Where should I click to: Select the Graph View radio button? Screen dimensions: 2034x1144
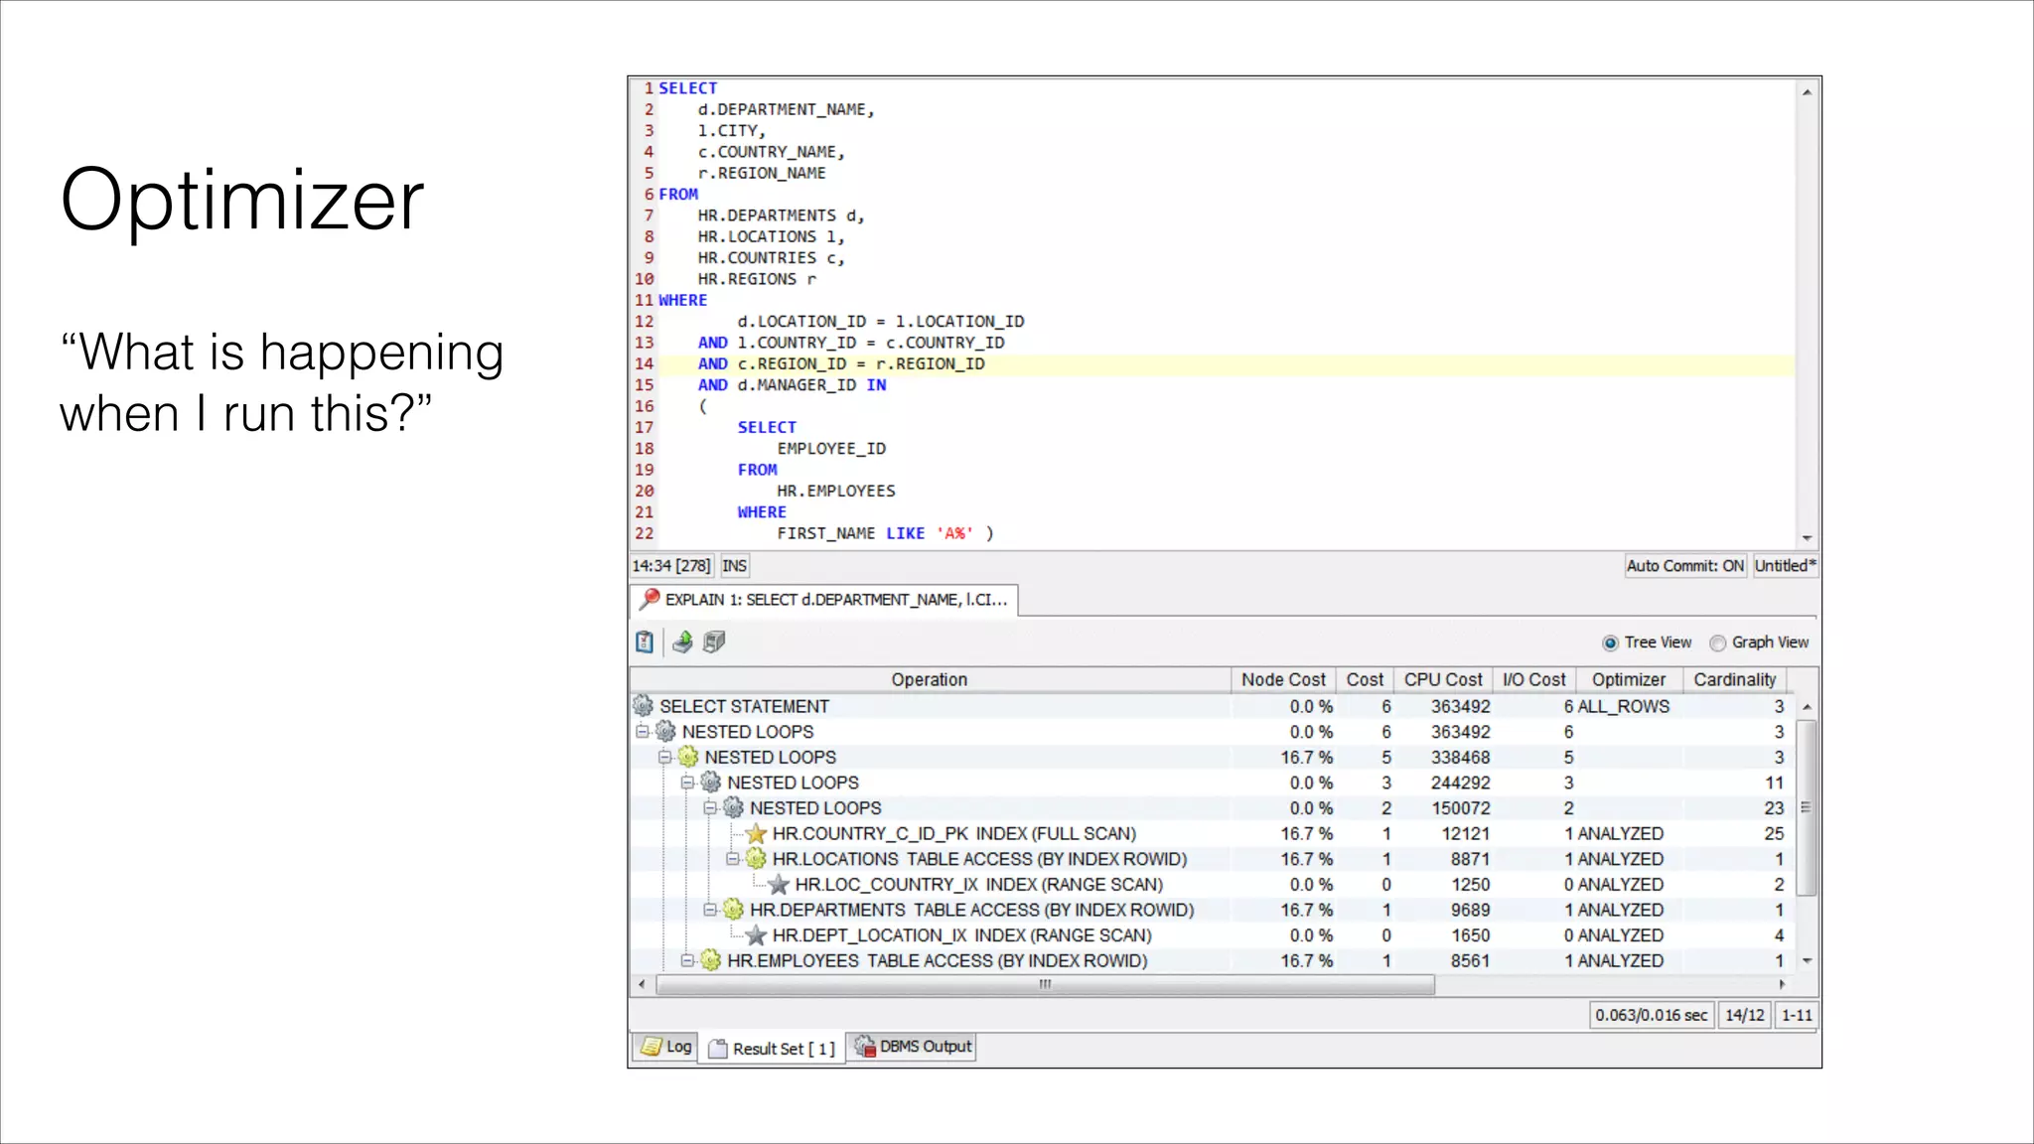1717,643
